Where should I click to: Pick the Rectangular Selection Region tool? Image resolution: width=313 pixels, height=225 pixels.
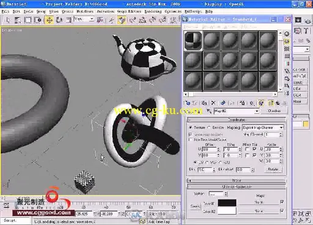click(x=28, y=20)
